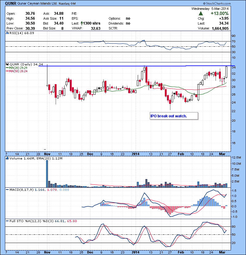Viewport: 246px width, 255px height.
Task: Click the Prev Close value 30.39
Action: pos(30,28)
